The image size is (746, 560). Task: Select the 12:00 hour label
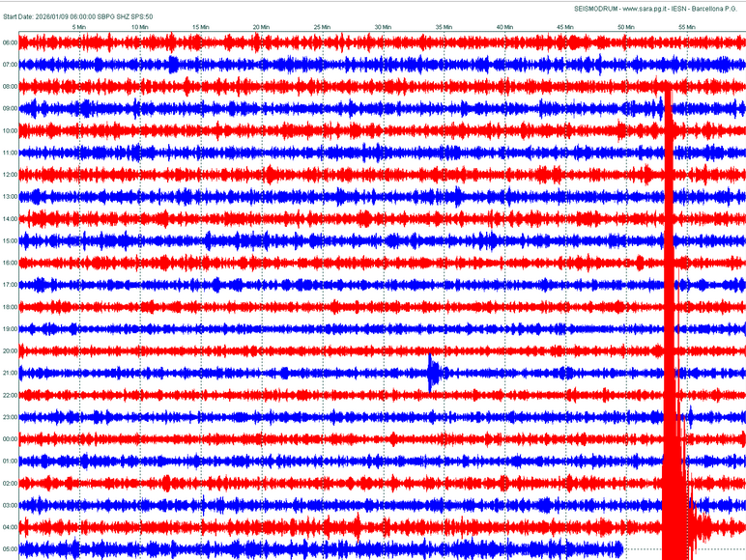pyautogui.click(x=10, y=175)
